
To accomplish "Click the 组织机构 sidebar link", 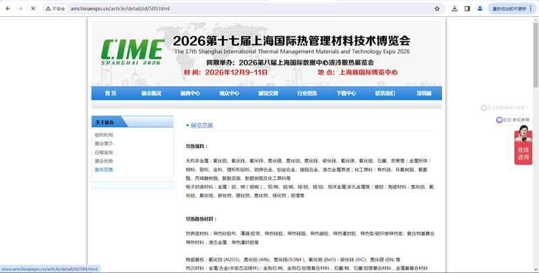I will coord(106,135).
